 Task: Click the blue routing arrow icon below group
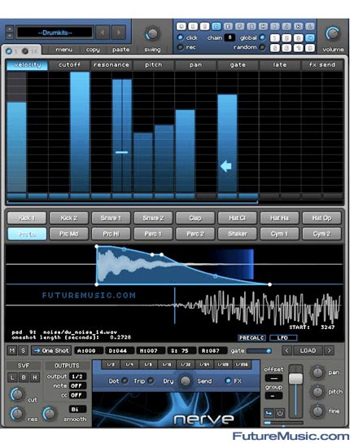[x=269, y=413]
